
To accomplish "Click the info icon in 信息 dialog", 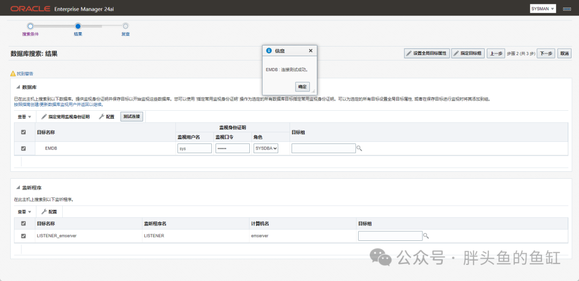I will [x=269, y=51].
